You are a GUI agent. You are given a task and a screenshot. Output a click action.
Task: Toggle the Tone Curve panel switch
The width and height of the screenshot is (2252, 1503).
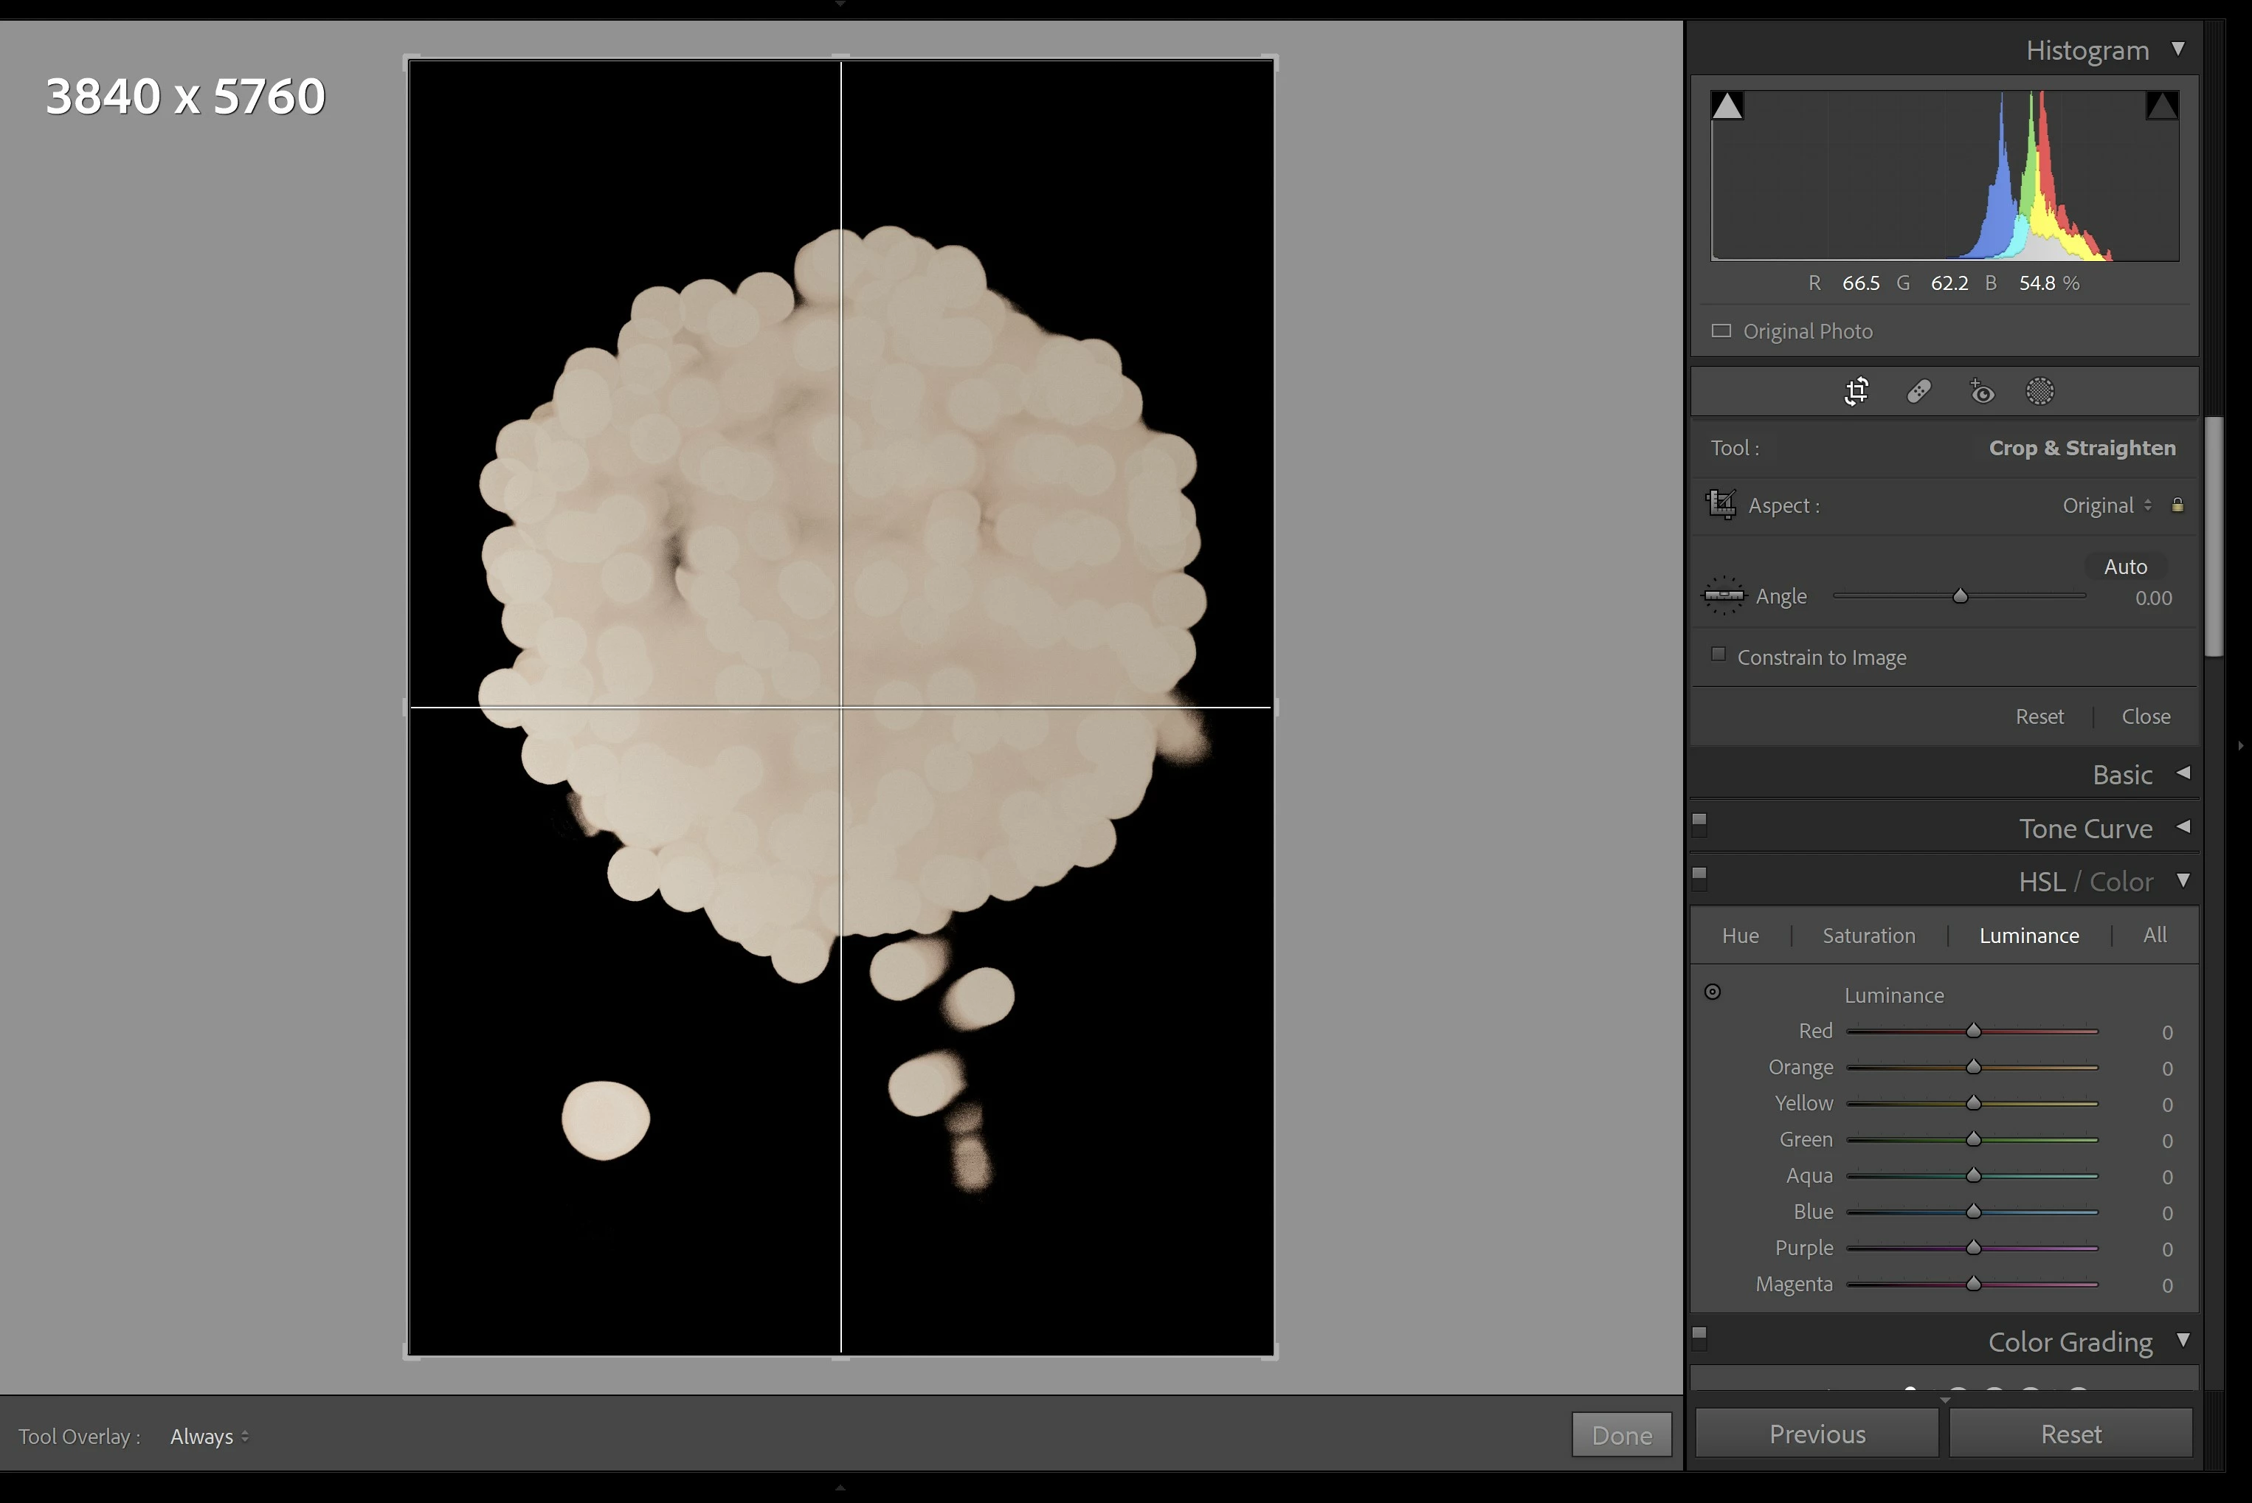[x=1699, y=824]
